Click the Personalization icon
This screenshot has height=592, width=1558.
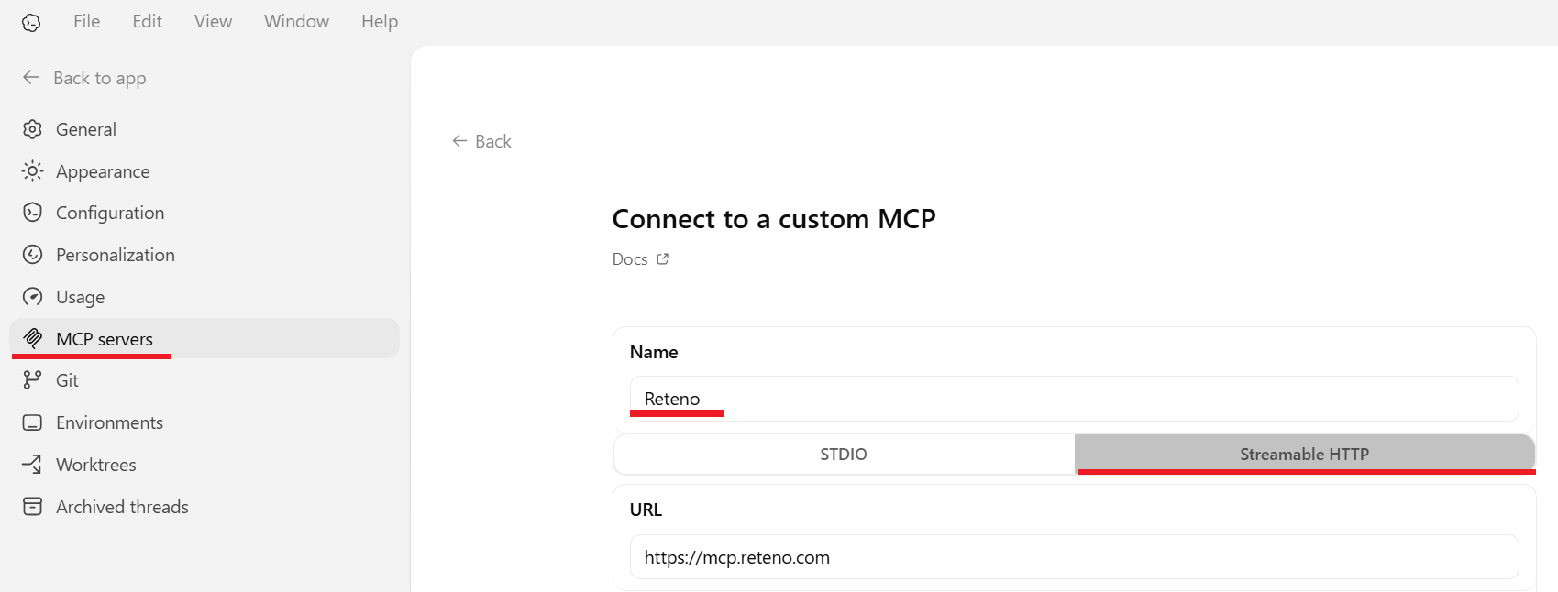[x=33, y=255]
